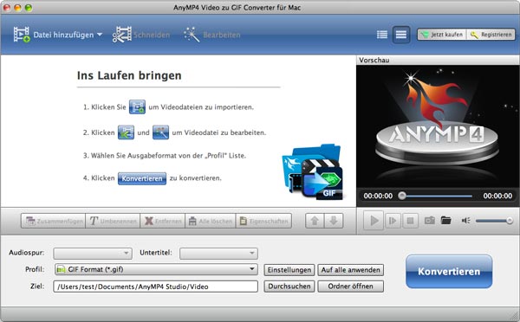
Task: Open the Eigenschaften properties button
Action: point(263,221)
